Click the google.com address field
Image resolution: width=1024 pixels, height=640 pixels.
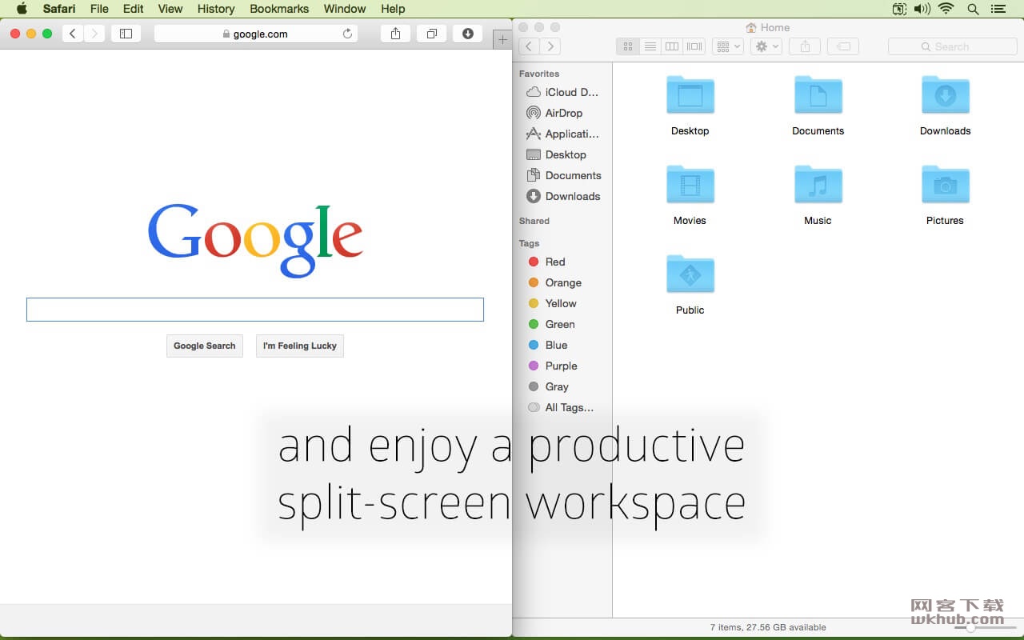click(256, 34)
